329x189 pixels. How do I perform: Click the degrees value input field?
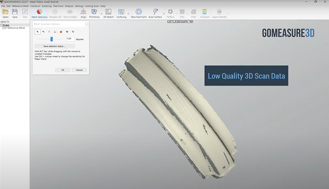click(x=70, y=39)
